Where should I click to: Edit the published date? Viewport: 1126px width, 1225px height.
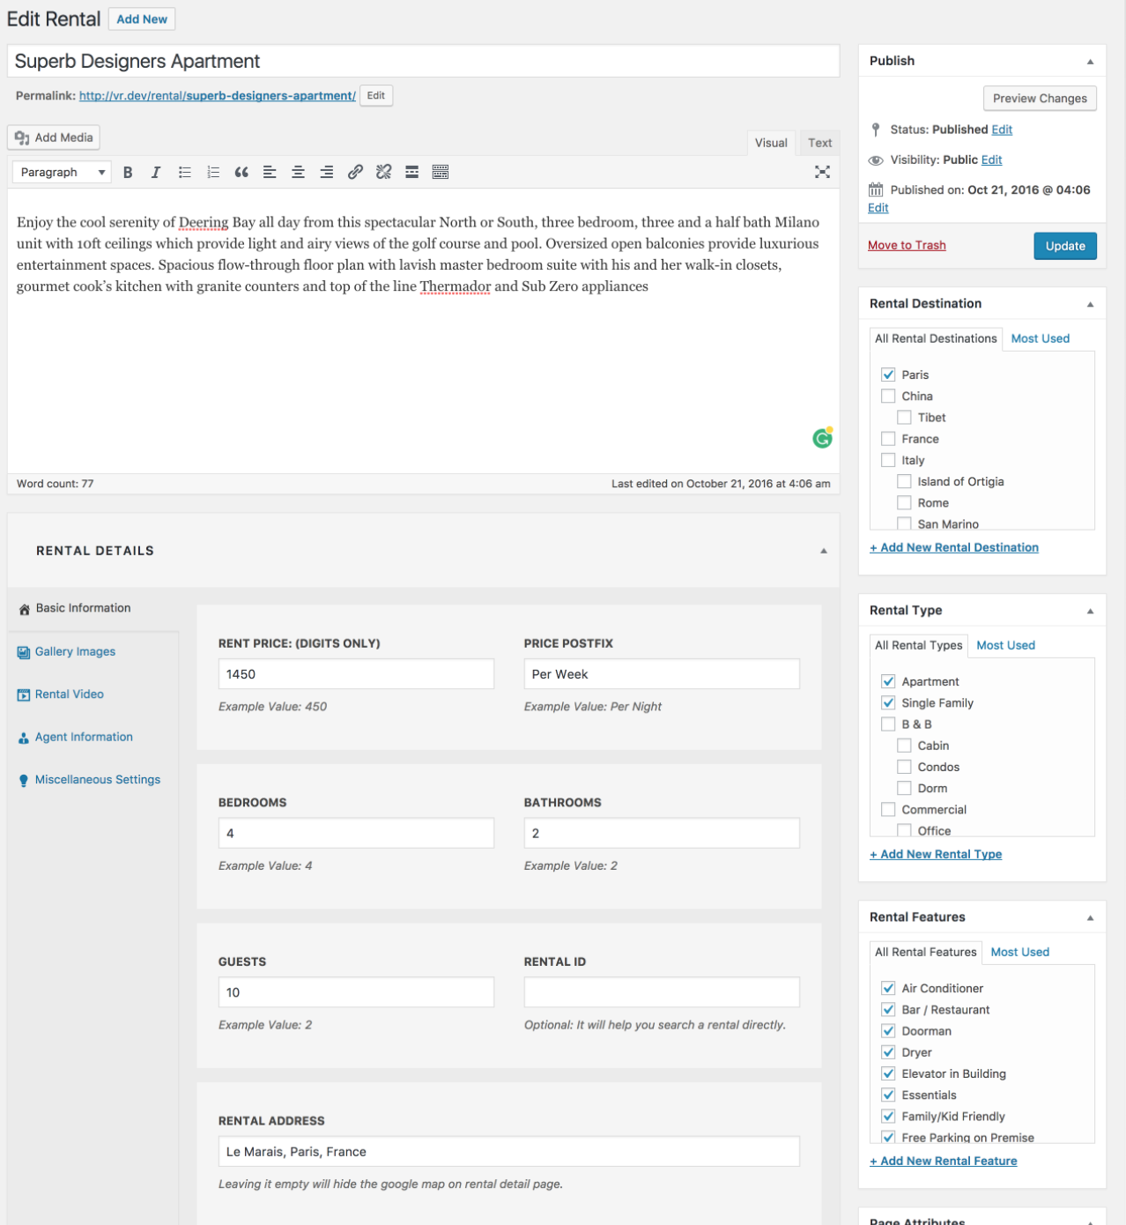(x=878, y=208)
